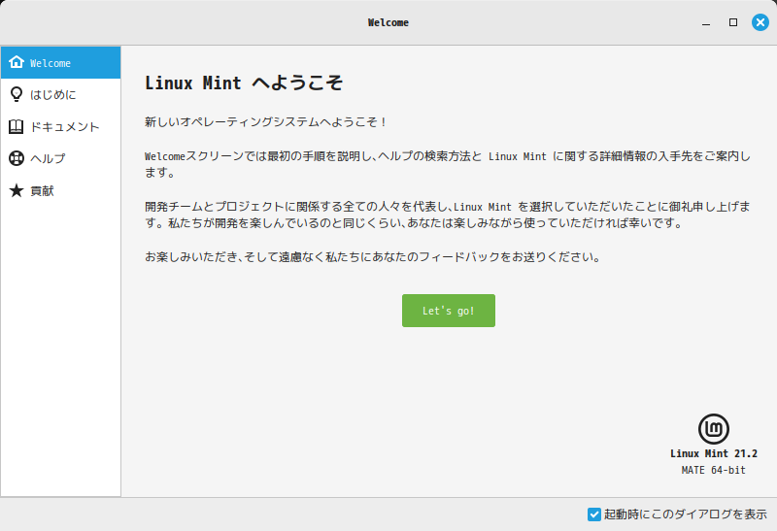Click the book icon beside ドキュメント

(x=17, y=127)
